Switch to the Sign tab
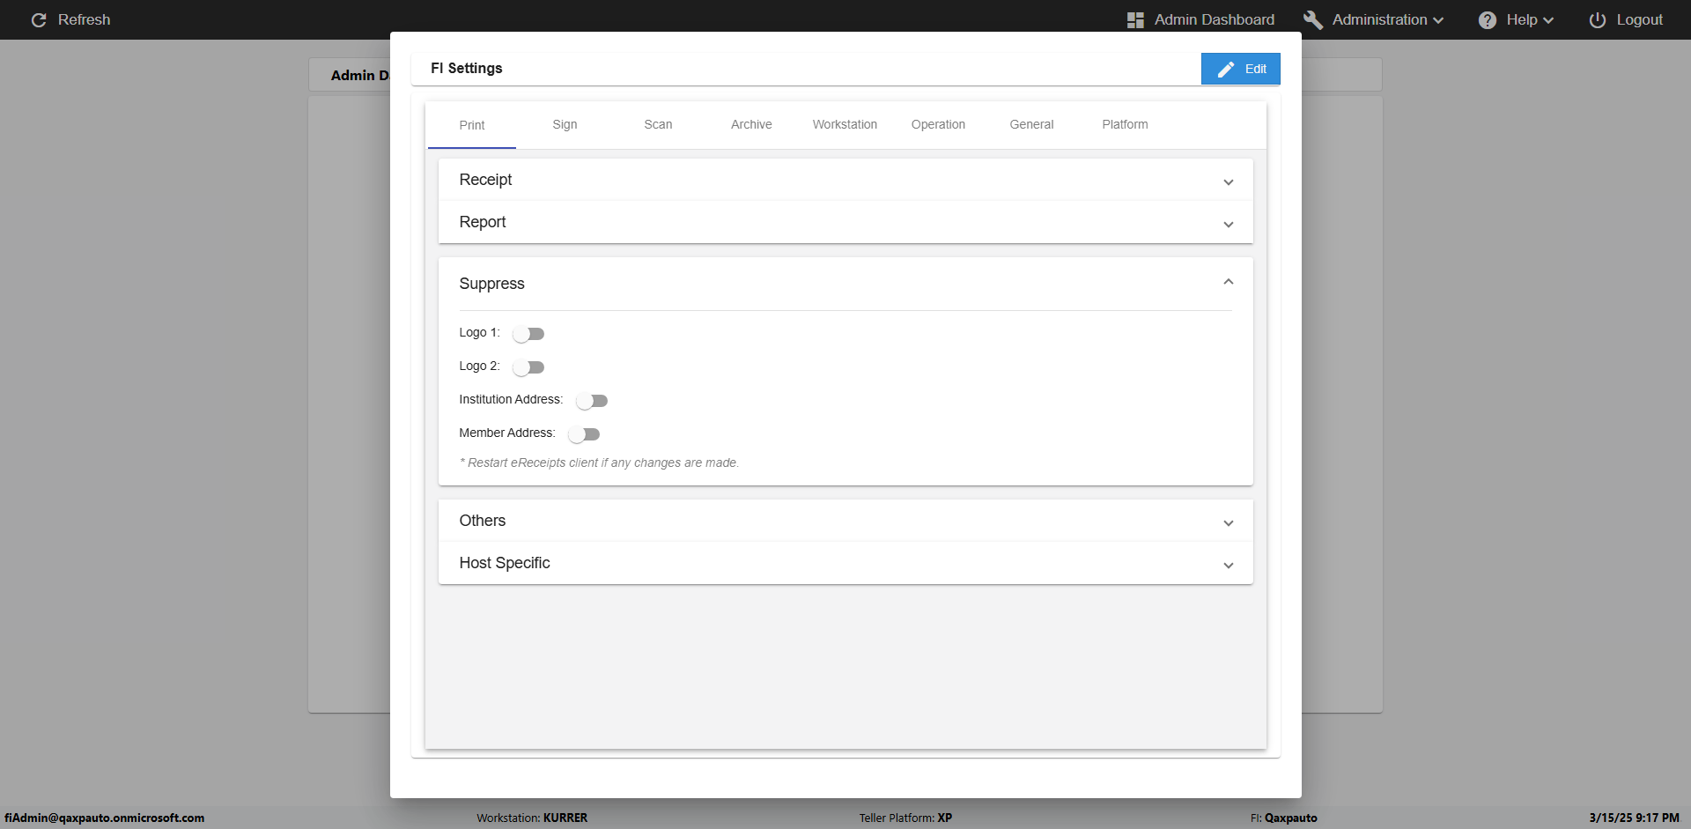Image resolution: width=1691 pixels, height=829 pixels. point(565,124)
